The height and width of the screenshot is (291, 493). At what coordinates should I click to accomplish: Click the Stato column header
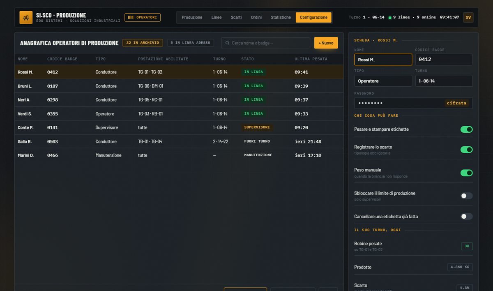pyautogui.click(x=247, y=59)
